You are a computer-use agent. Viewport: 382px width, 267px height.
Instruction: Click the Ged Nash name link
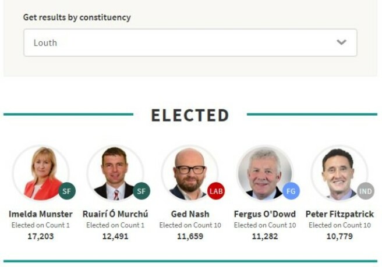(x=190, y=214)
